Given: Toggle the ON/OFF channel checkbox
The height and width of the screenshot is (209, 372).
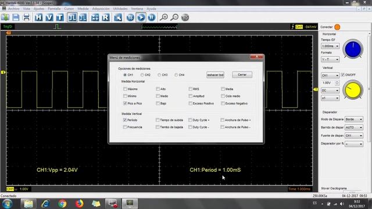Looking at the screenshot, I should coord(342,75).
